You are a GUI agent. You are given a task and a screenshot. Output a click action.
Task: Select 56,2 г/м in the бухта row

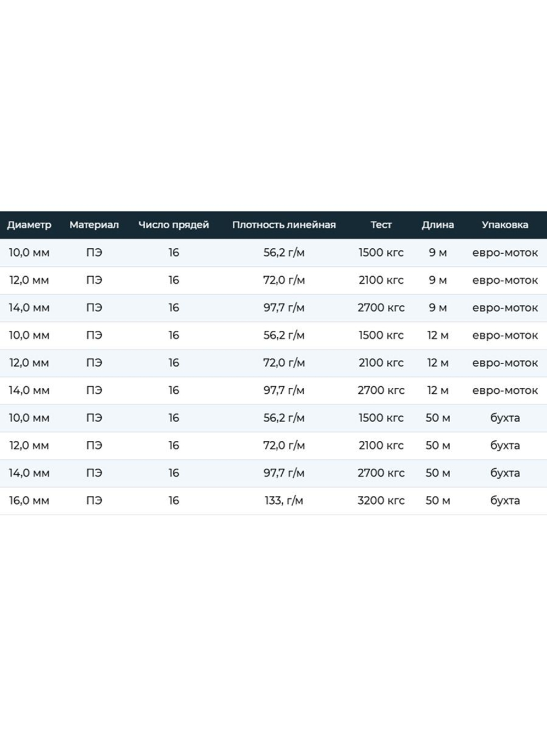284,418
